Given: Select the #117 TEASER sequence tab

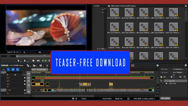Looking at the screenshot, I should pyautogui.click(x=40, y=69).
